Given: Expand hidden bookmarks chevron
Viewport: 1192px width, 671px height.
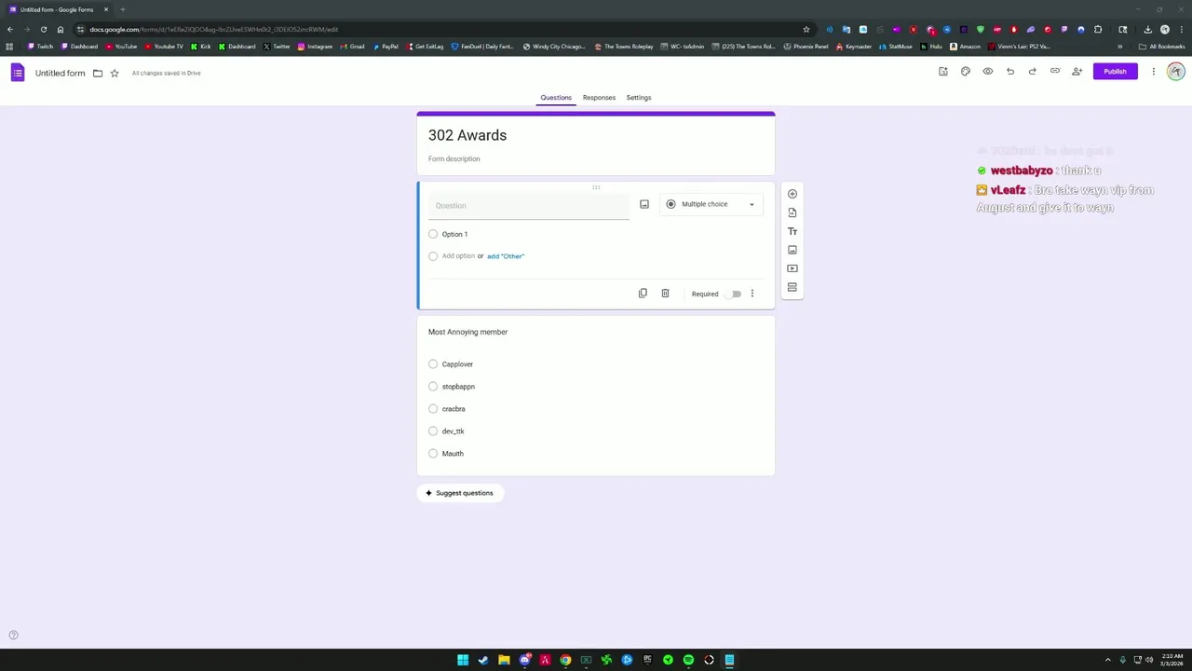Looking at the screenshot, I should 1120,47.
